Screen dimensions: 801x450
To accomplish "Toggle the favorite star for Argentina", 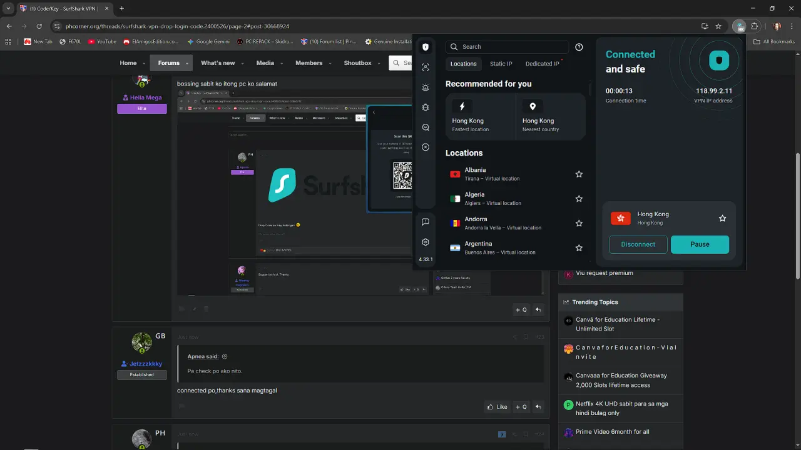I will [x=579, y=248].
